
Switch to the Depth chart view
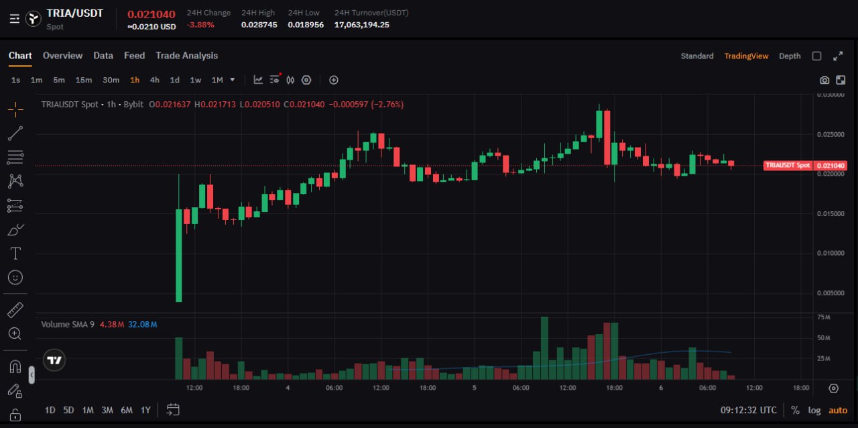790,56
